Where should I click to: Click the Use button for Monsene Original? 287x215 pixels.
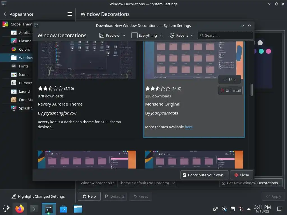[x=230, y=80]
